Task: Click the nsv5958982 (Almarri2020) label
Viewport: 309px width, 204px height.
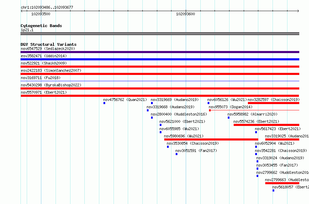Action: pos(252,114)
